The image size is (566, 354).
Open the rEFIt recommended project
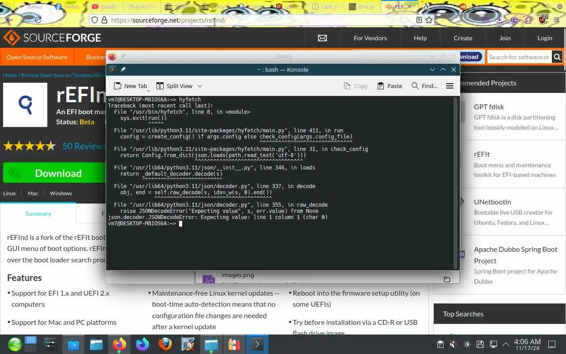pos(482,154)
